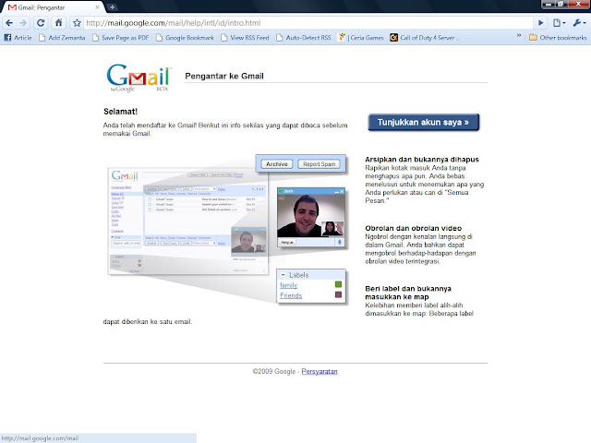The width and height of the screenshot is (591, 443).
Task: Close the Chrome browser window
Action: pyautogui.click(x=578, y=4)
